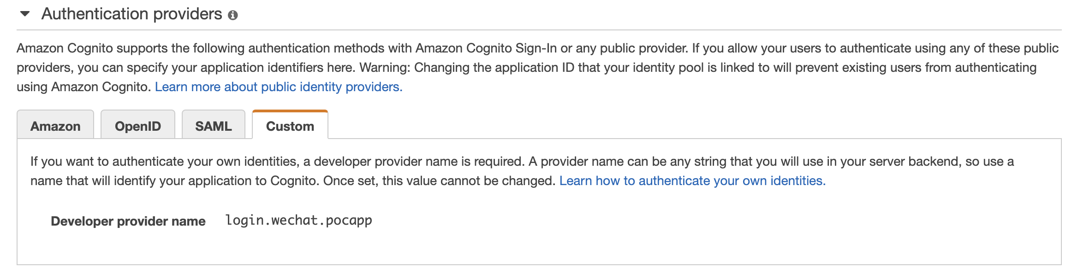This screenshot has width=1072, height=279.
Task: Click the "using Amazon Cognito." text before the link
Action: [84, 87]
